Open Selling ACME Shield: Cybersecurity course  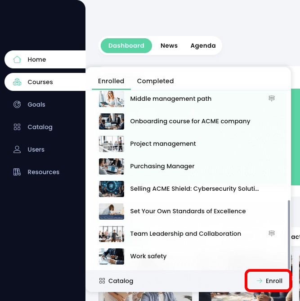[188, 189]
